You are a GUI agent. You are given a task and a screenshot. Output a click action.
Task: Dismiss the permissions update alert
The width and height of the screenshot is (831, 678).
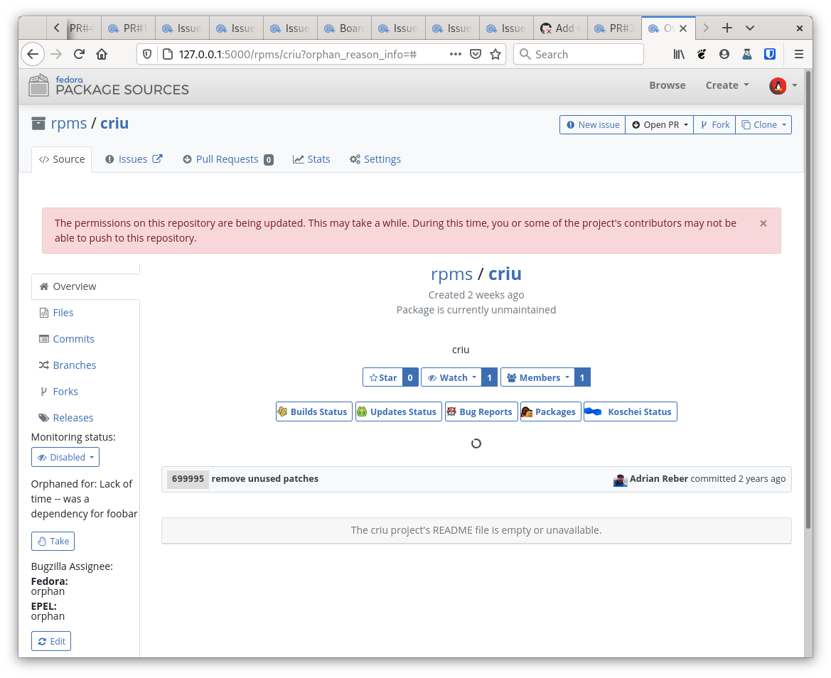coord(763,224)
